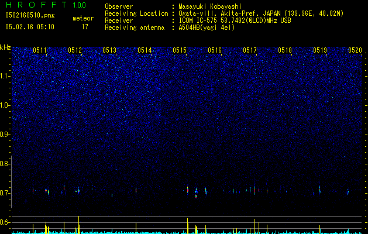Click the 0.6 kHz axis label
This screenshot has width=368, height=234.
click(x=5, y=222)
